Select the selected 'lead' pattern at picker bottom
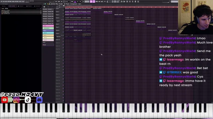 (x=48, y=45)
